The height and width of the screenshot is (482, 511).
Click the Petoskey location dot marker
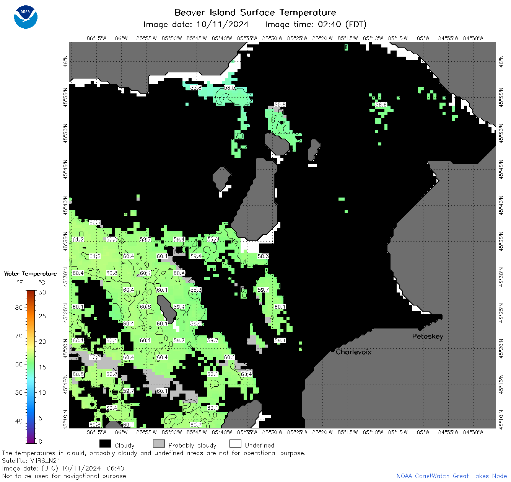tap(420, 328)
